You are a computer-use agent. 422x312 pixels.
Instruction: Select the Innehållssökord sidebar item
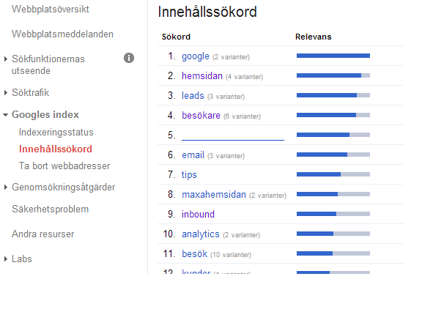click(x=56, y=149)
